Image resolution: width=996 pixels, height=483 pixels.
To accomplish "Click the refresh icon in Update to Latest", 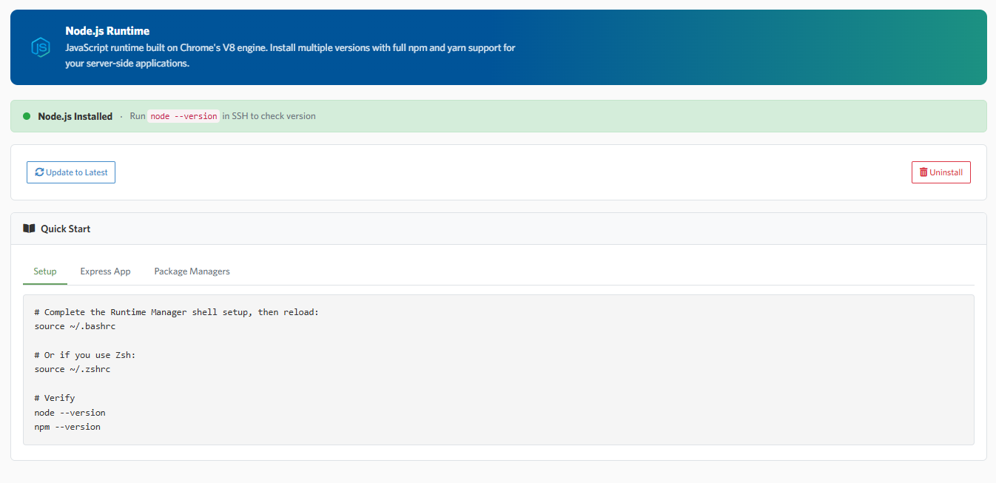I will [40, 172].
